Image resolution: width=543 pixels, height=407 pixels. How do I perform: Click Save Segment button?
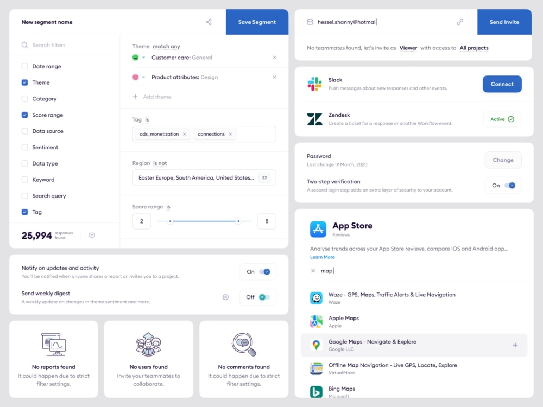[x=257, y=22]
